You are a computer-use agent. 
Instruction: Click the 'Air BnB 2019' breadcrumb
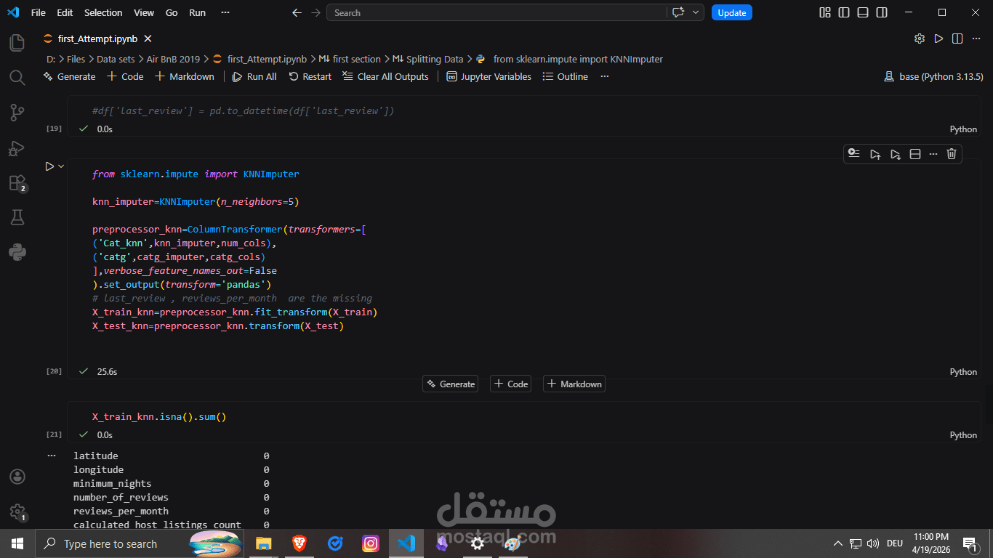pyautogui.click(x=173, y=59)
